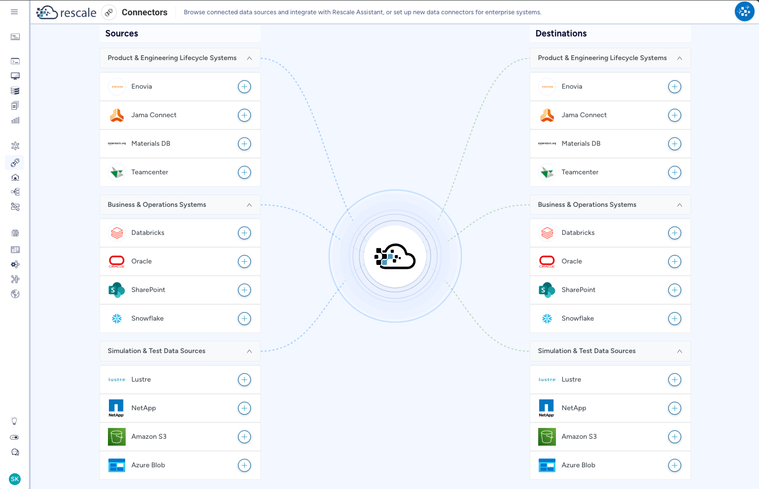Click NetApp text in Sources list
The image size is (759, 489).
tap(143, 408)
